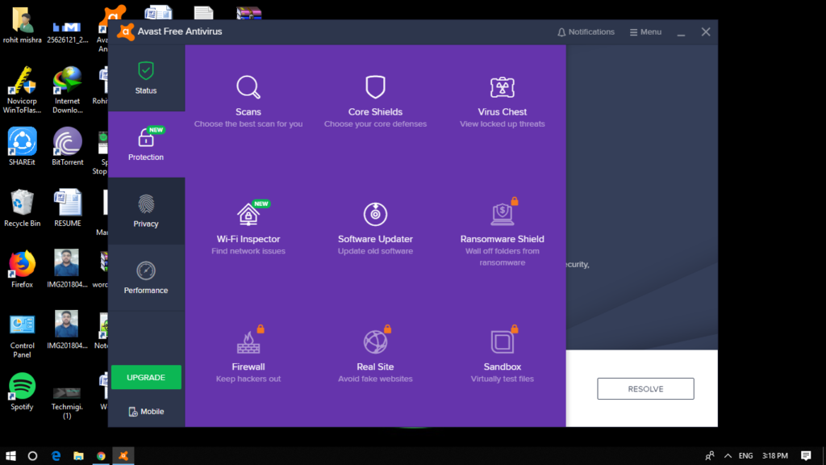Open the Scans magnifier icon

[x=248, y=87]
